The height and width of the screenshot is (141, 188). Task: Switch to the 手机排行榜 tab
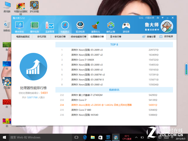pyautogui.click(x=60, y=37)
